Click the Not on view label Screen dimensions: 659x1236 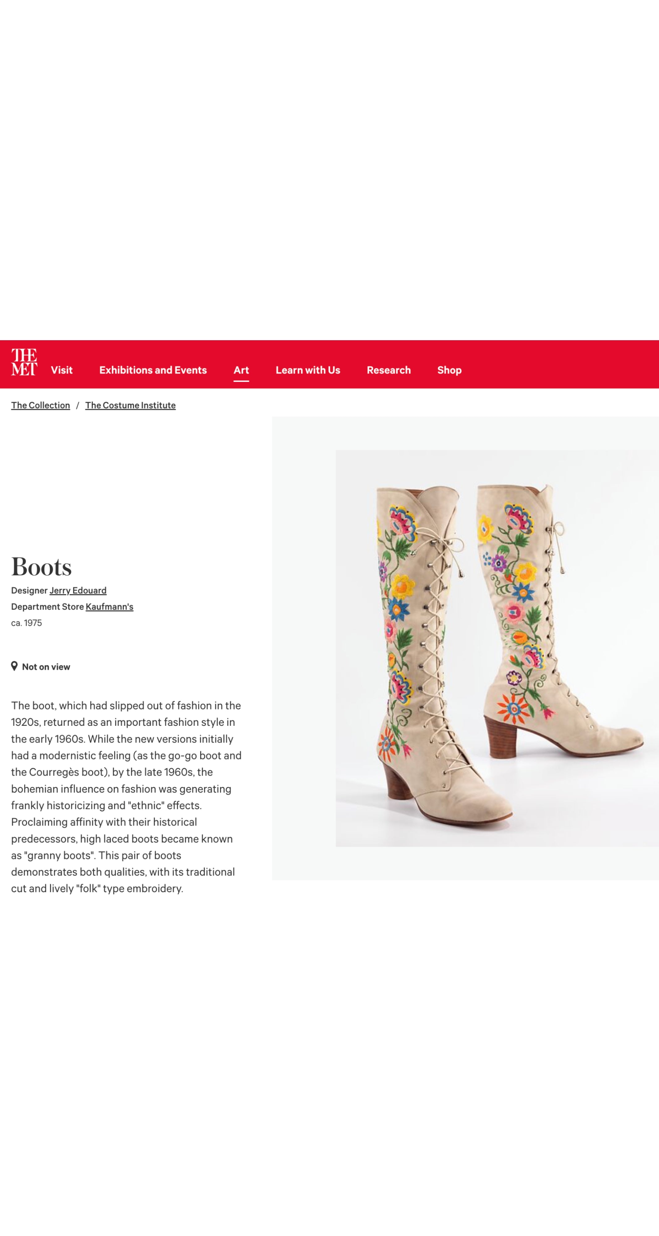46,667
